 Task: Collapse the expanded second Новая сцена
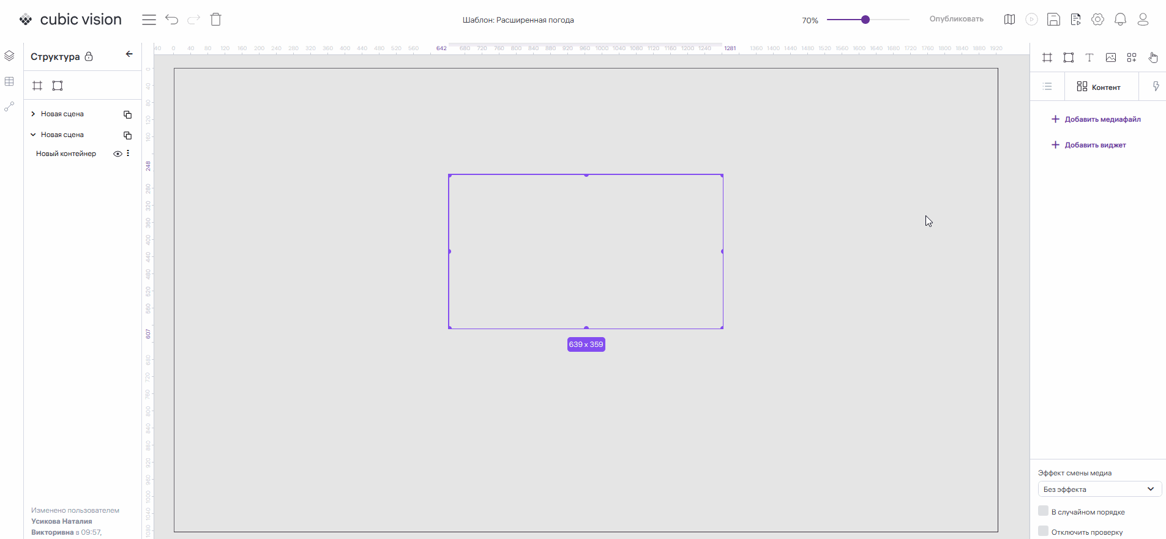click(x=33, y=135)
